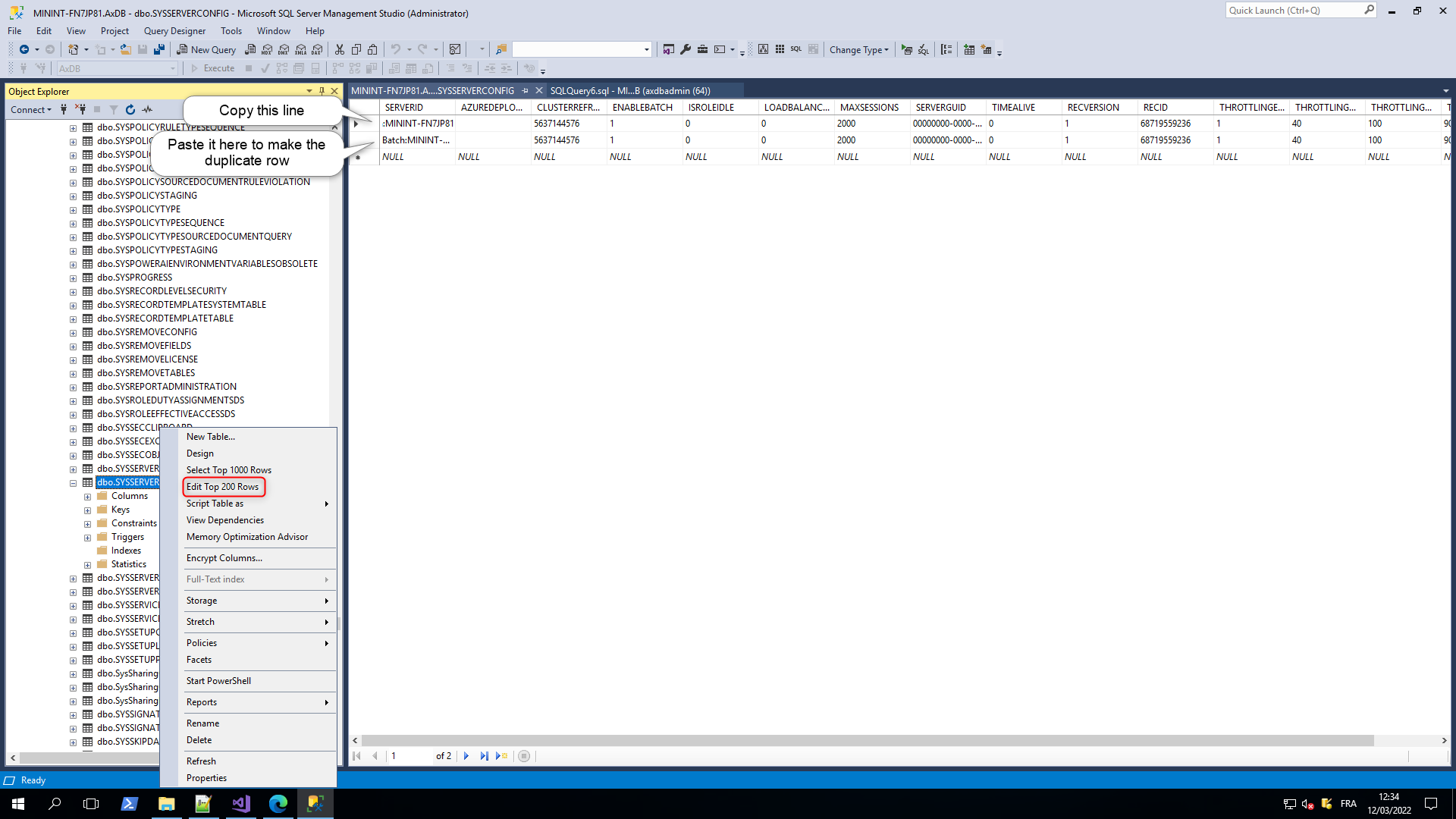1456x819 pixels.
Task: Choose Edit Top 200 Rows from the menu
Action: [x=224, y=486]
